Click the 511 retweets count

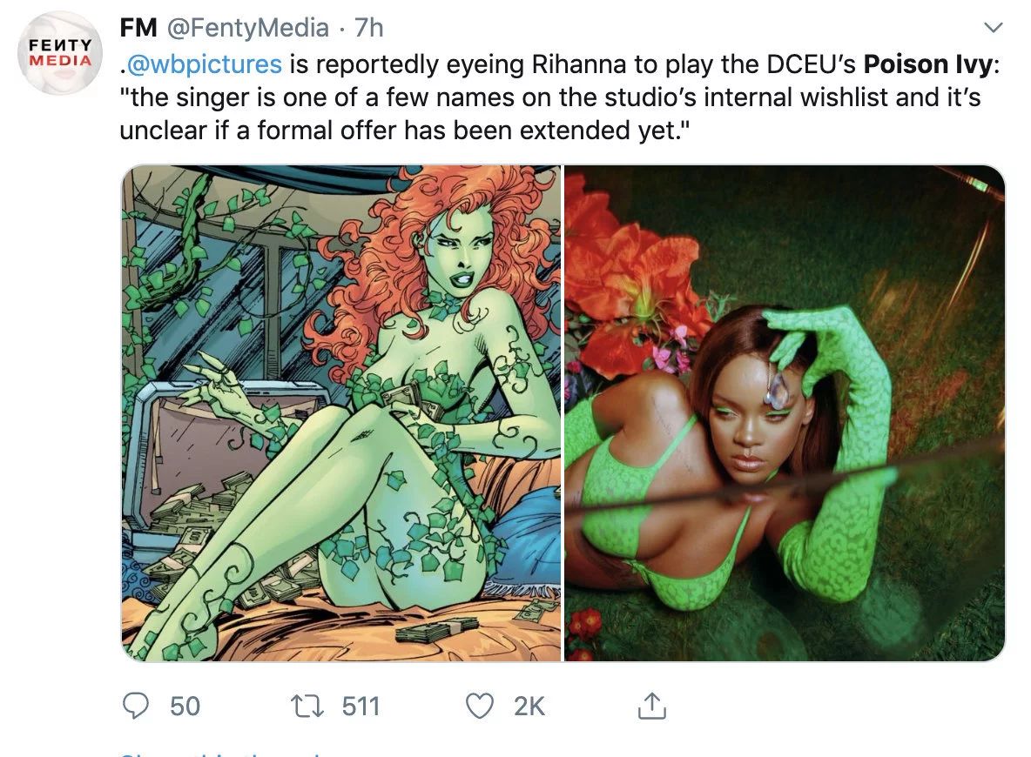[361, 707]
